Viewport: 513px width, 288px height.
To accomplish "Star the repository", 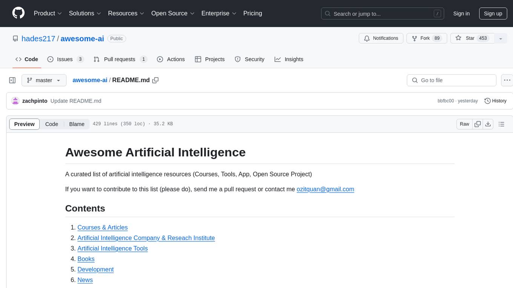I will pyautogui.click(x=472, y=38).
